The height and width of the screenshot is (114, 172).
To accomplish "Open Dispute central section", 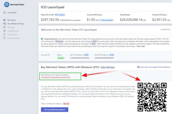I will (x=14, y=38).
